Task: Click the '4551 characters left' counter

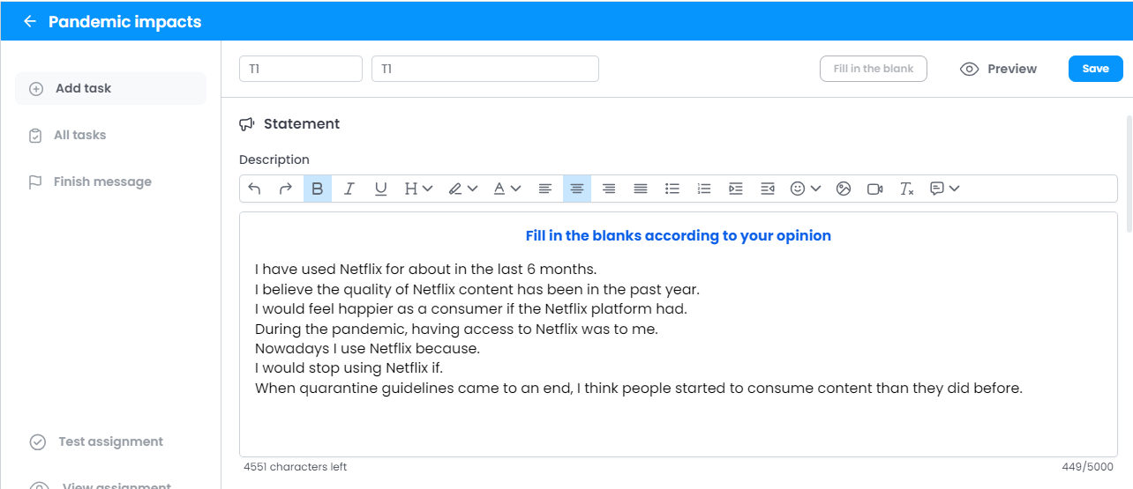Action: tap(295, 467)
